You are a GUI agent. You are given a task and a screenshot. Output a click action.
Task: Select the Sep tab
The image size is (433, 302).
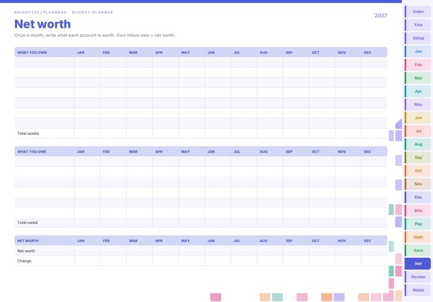[x=418, y=157]
